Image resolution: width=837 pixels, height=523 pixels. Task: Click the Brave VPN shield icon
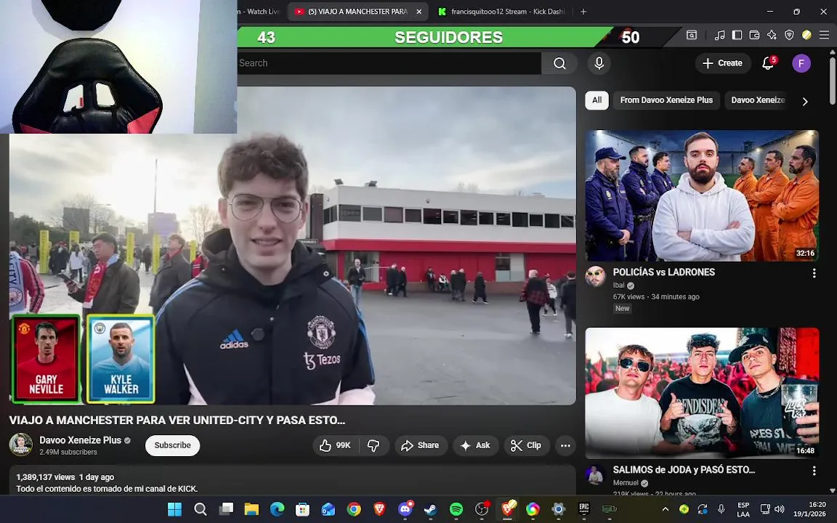[789, 35]
